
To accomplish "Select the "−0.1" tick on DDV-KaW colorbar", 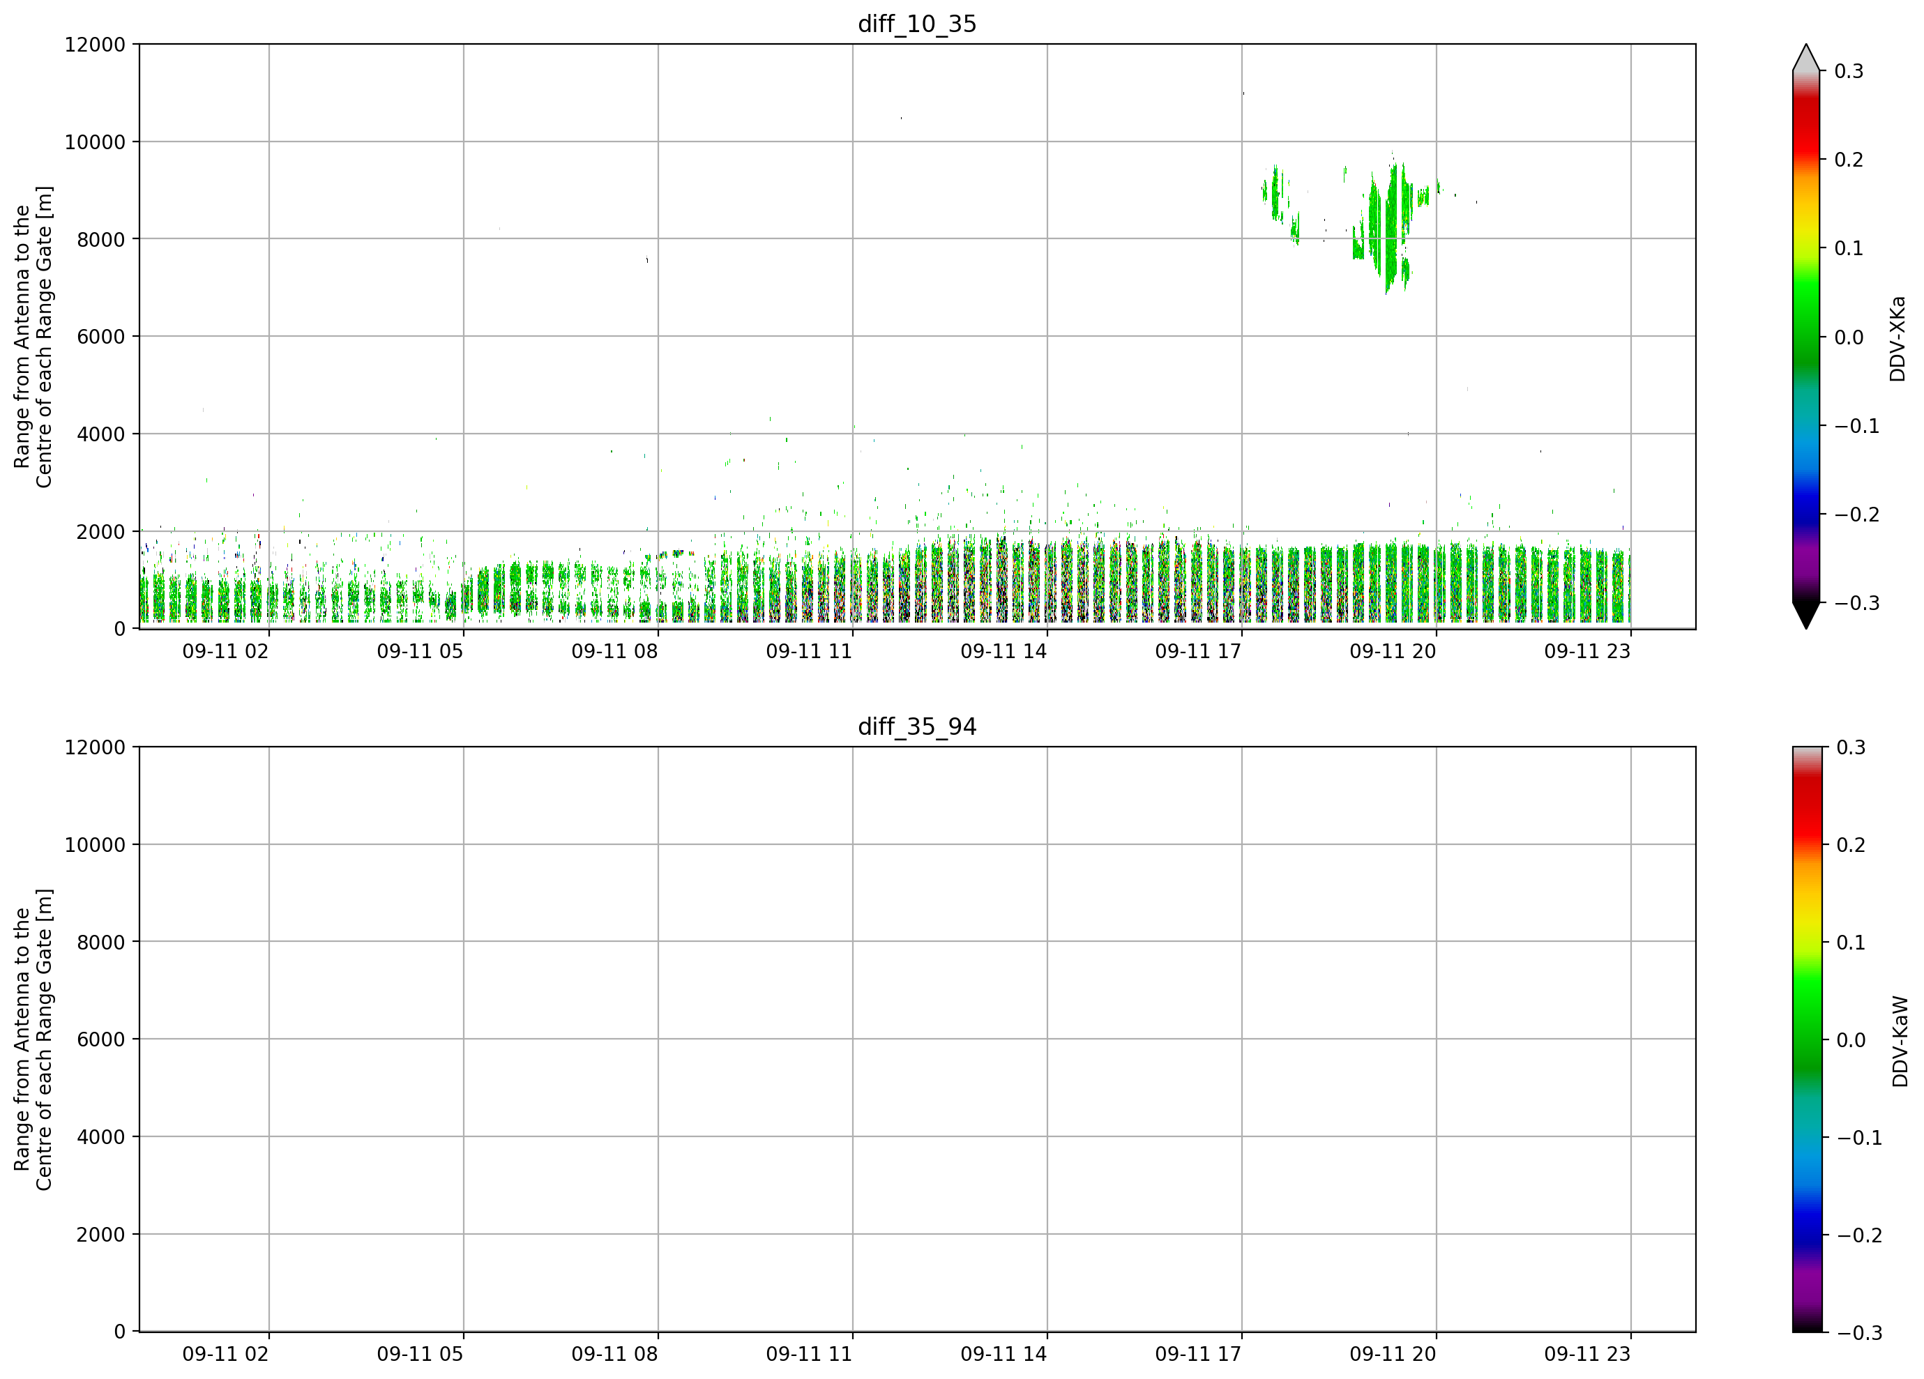I will pyautogui.click(x=1860, y=1138).
